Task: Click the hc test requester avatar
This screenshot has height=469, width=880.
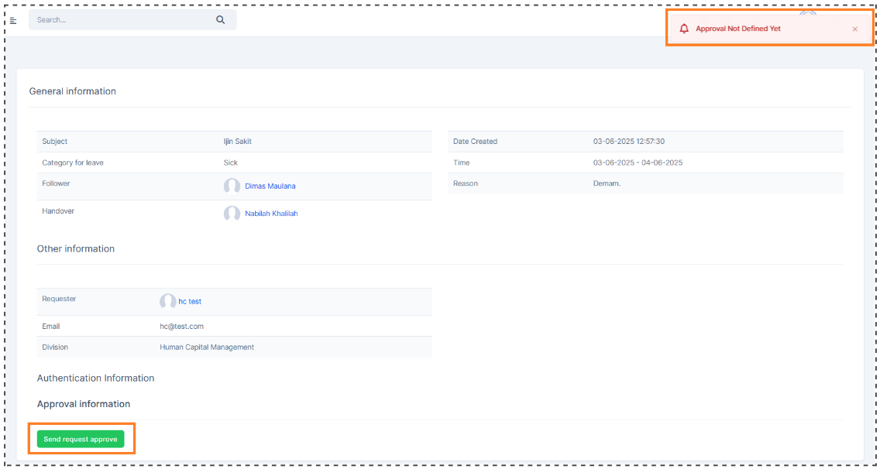Action: click(167, 301)
